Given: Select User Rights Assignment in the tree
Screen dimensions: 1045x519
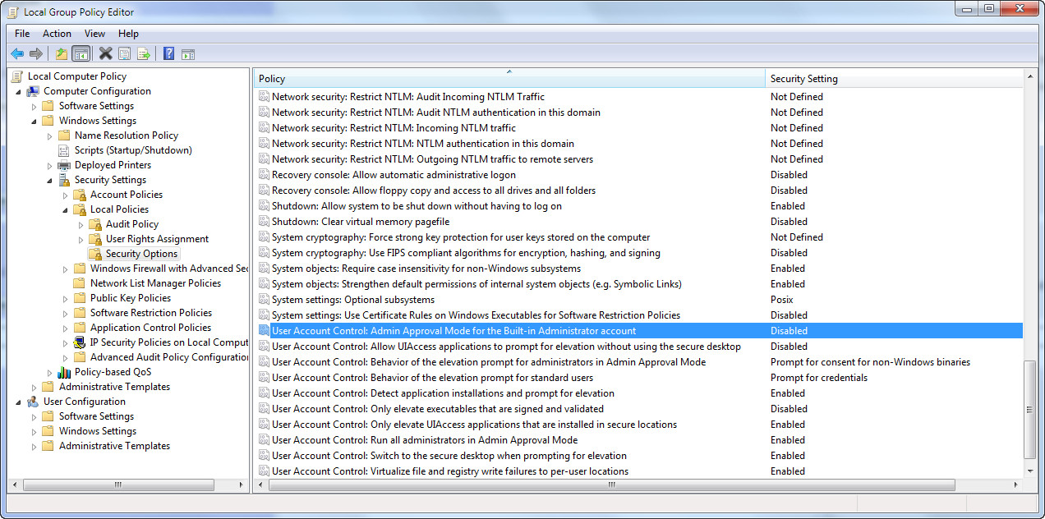Looking at the screenshot, I should [157, 239].
